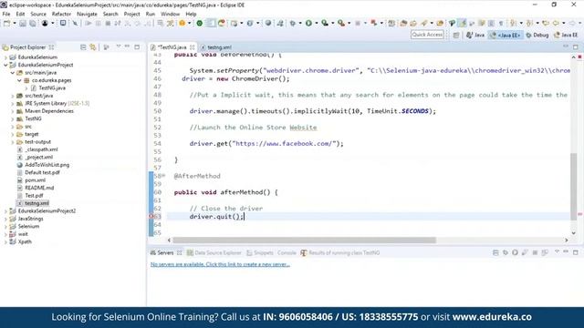
Task: Collapse the fold marker at line 58
Action: click(163, 176)
